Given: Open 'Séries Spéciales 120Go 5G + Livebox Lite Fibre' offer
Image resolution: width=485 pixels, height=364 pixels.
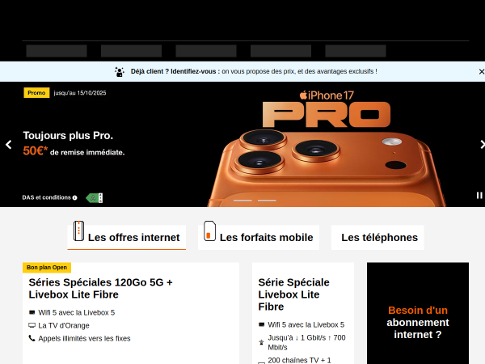Looking at the screenshot, I should 100,289.
